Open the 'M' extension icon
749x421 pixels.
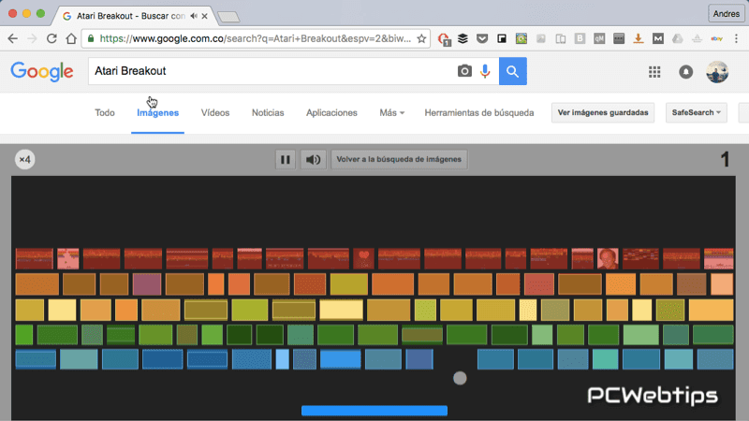pyautogui.click(x=658, y=38)
